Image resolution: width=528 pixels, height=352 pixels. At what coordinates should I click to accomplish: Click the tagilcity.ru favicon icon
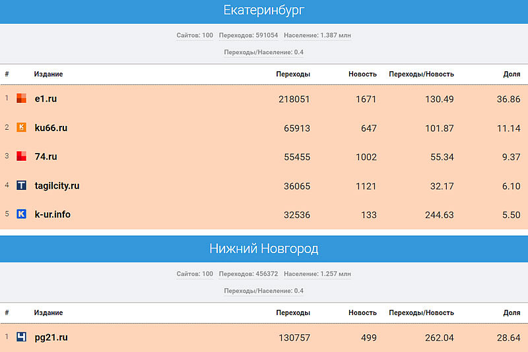[x=21, y=186]
